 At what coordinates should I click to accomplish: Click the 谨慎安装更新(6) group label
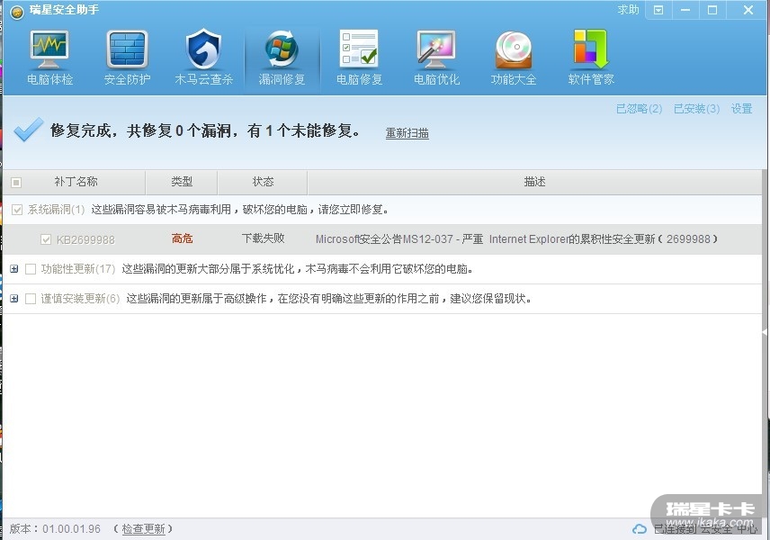tap(80, 298)
